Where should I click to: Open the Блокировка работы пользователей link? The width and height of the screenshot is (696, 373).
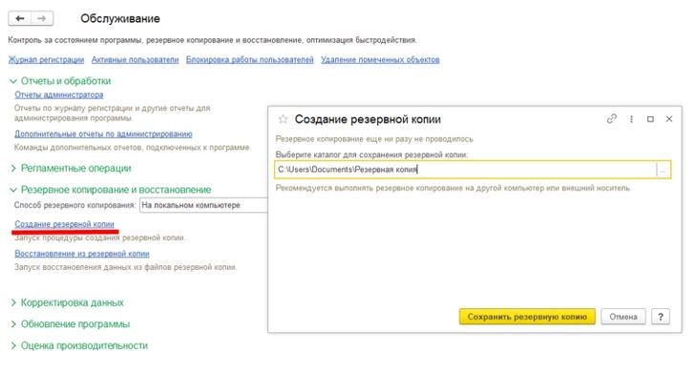[x=249, y=59]
